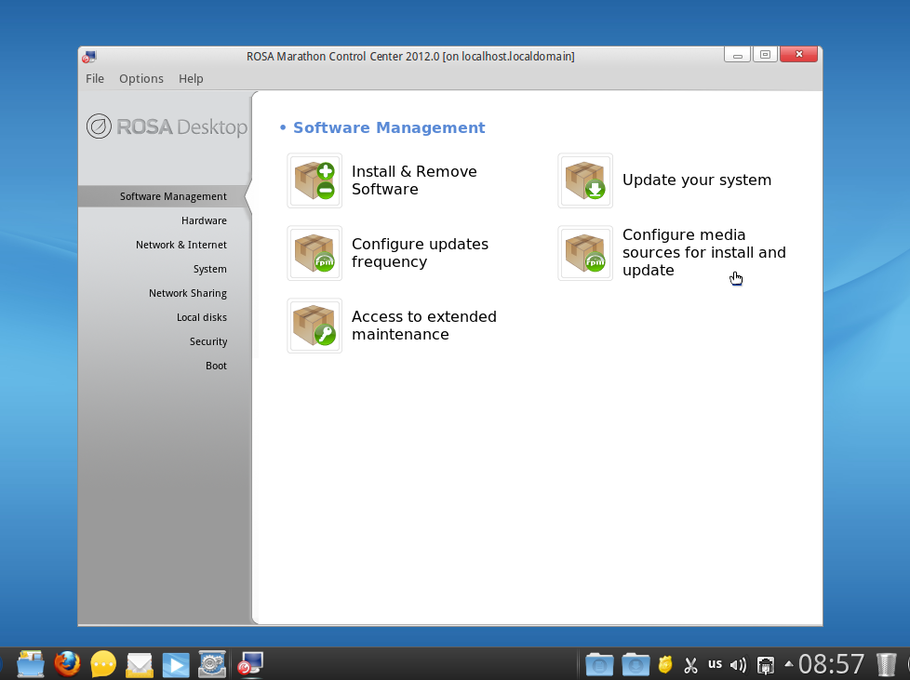The width and height of the screenshot is (910, 680).
Task: Click the yellow shield tray icon
Action: click(x=665, y=664)
